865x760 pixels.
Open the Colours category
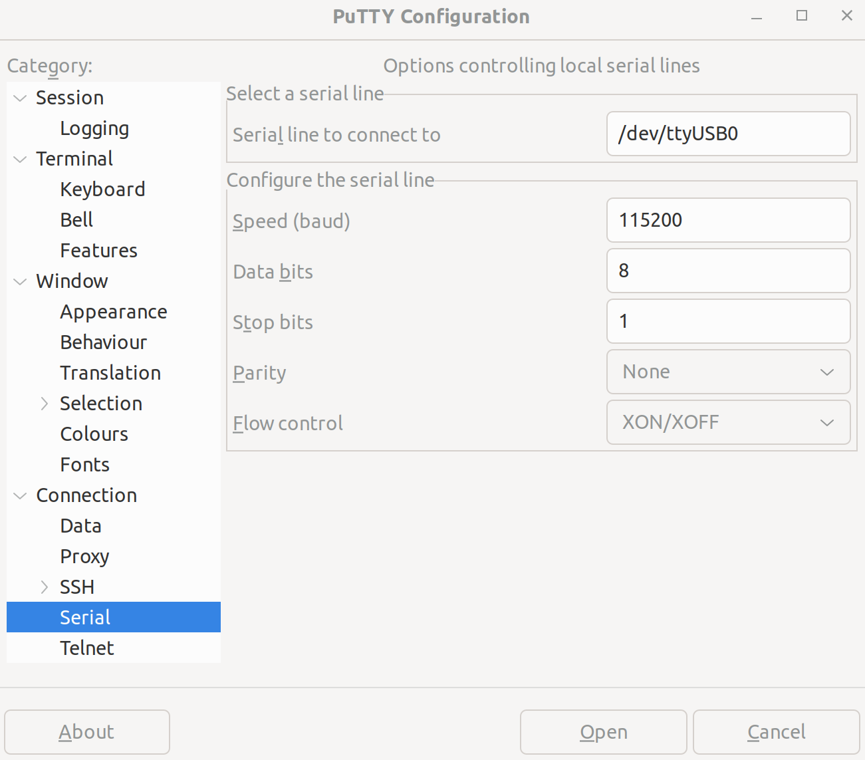click(94, 434)
